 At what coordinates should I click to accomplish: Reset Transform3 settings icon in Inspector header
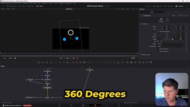tap(187, 16)
